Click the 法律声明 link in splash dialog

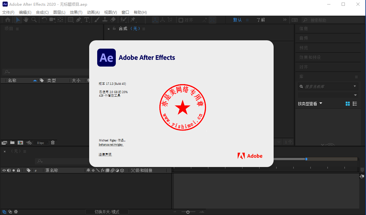105,155
